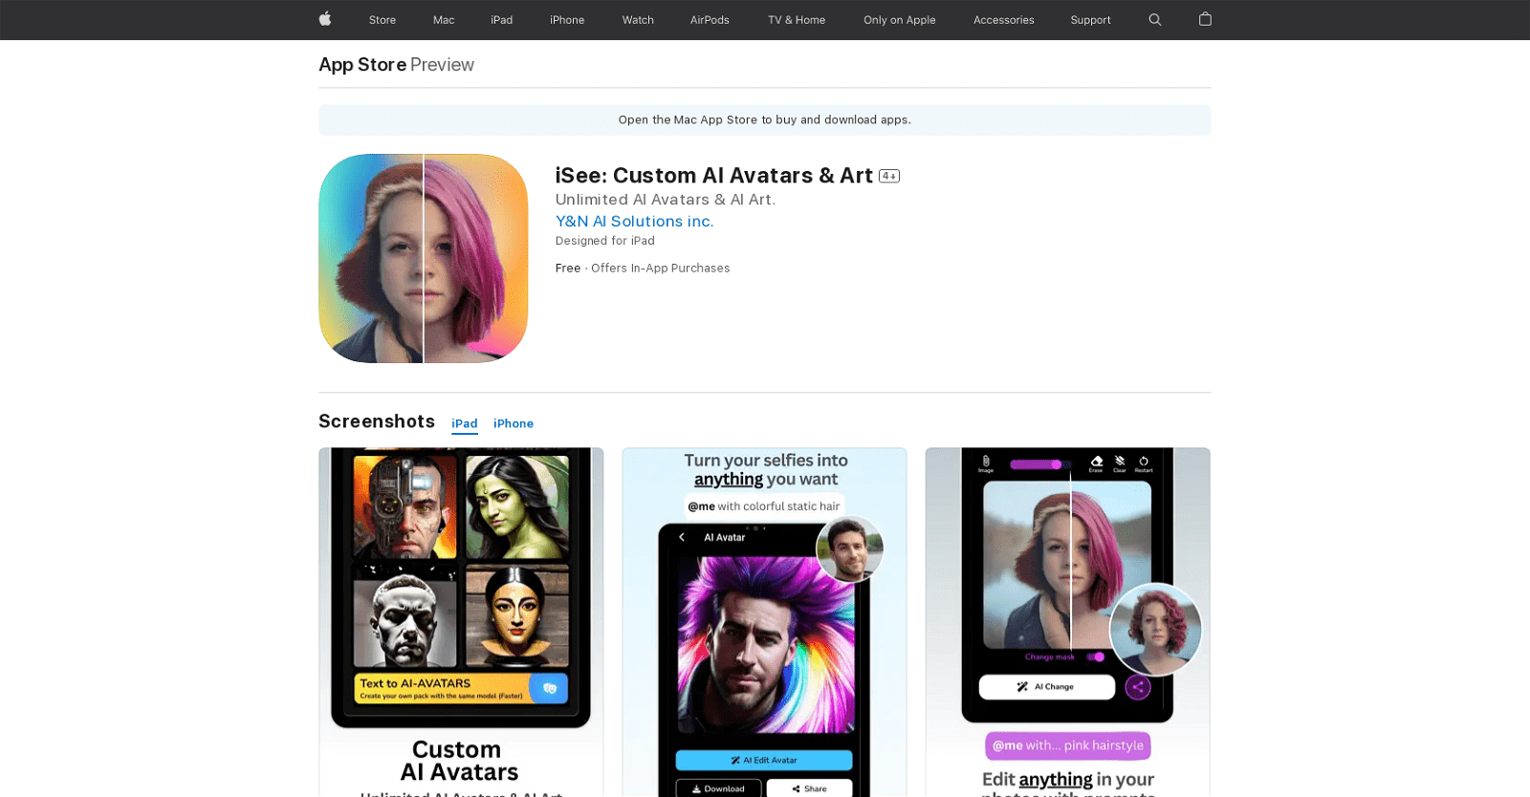The height and width of the screenshot is (797, 1530).
Task: Open the shopping bag icon
Action: [1205, 19]
